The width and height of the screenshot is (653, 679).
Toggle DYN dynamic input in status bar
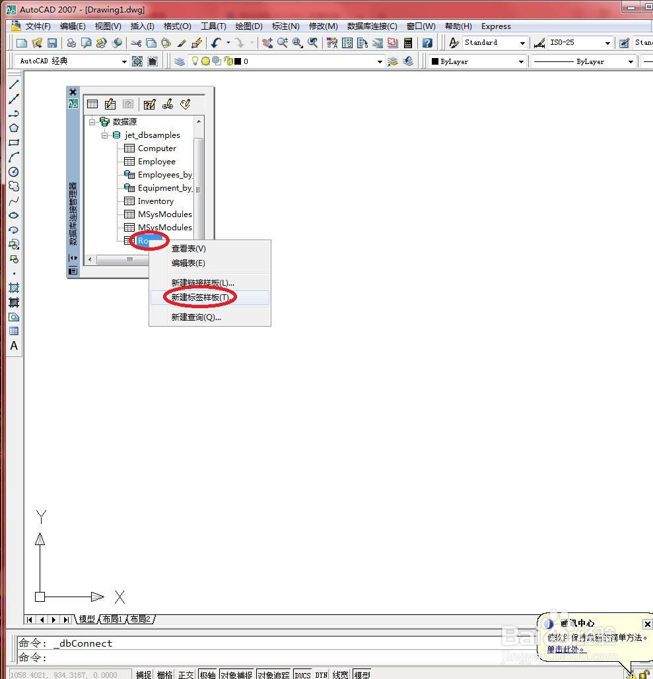pos(321,674)
